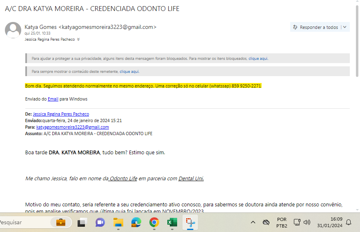Image resolution: width=360 pixels, height=232 pixels.
Task: Open Microsoft Edge from the taskbar
Action: (x=136, y=222)
